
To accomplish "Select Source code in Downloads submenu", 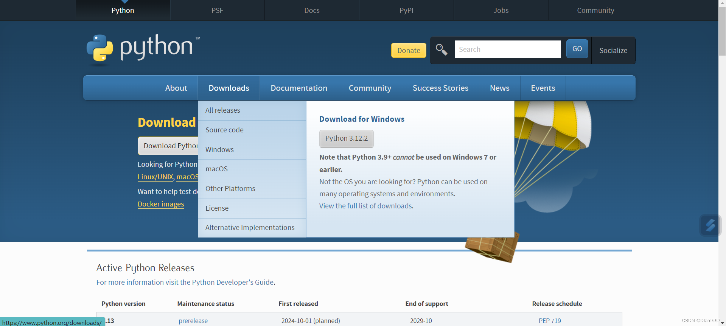I will tap(252, 130).
